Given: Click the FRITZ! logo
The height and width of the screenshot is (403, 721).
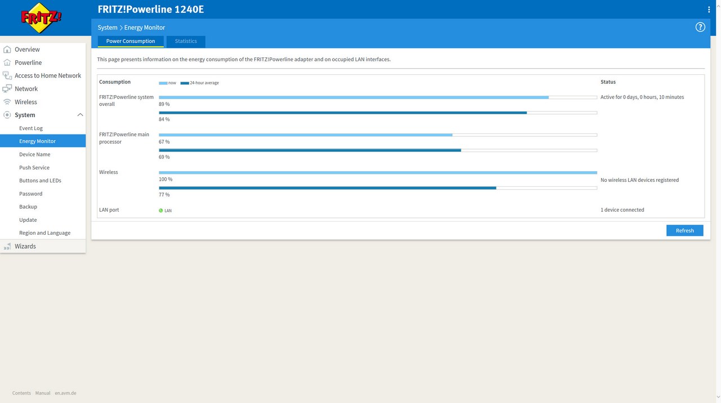Looking at the screenshot, I should (x=42, y=19).
